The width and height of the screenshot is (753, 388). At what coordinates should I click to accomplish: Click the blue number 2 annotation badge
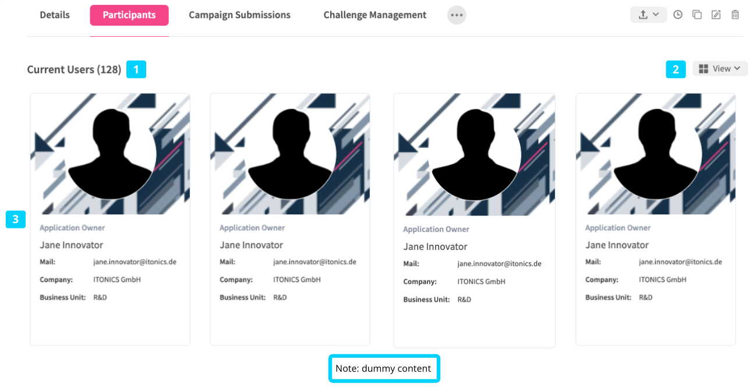(x=676, y=69)
